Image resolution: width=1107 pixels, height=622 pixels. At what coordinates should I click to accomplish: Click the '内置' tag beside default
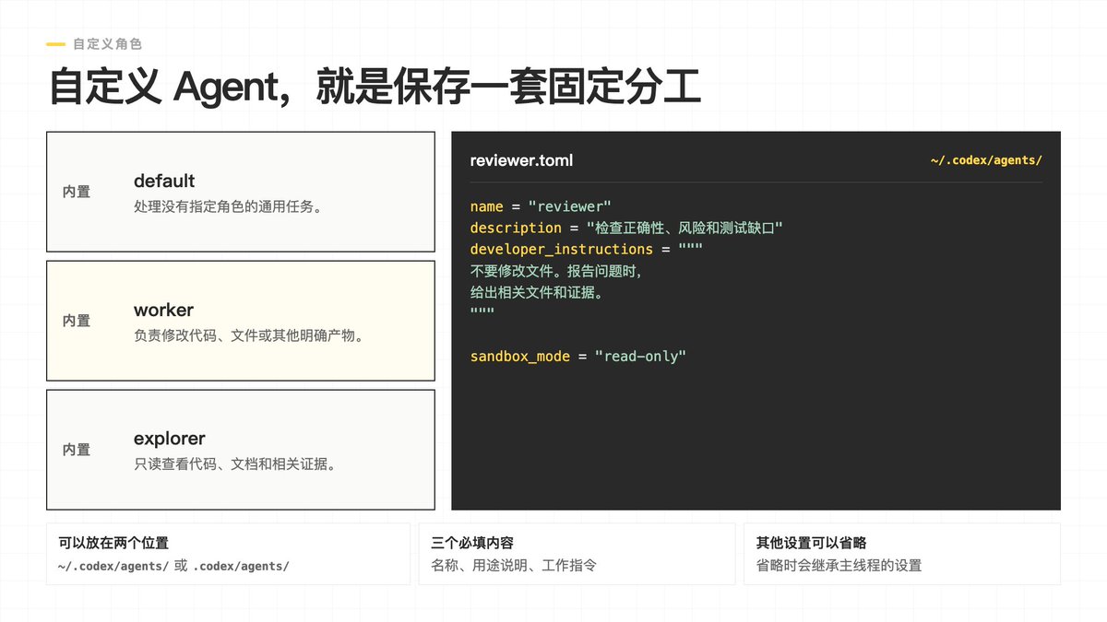77,192
